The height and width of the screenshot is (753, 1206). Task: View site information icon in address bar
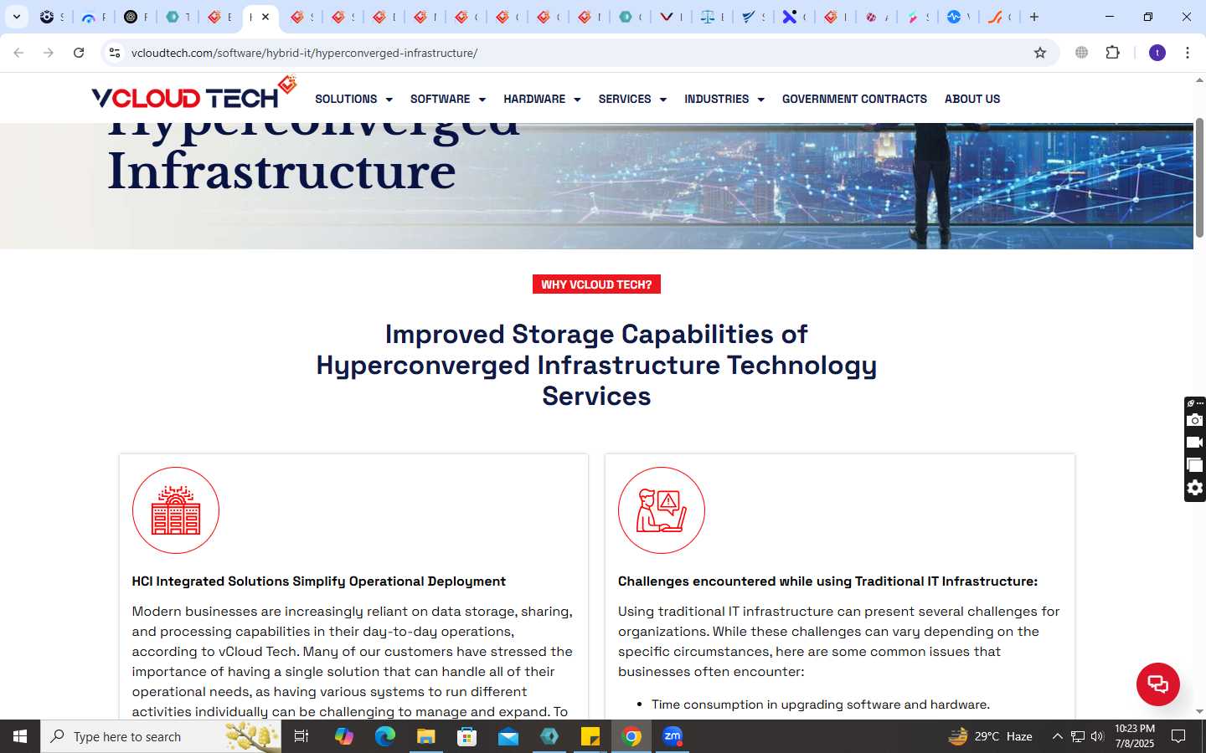(x=115, y=53)
